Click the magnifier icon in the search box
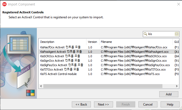Screen dimensions: 182x110 pos(145,34)
